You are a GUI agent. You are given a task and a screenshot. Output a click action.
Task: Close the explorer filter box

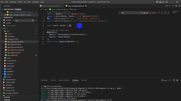pyautogui.click(x=36, y=20)
